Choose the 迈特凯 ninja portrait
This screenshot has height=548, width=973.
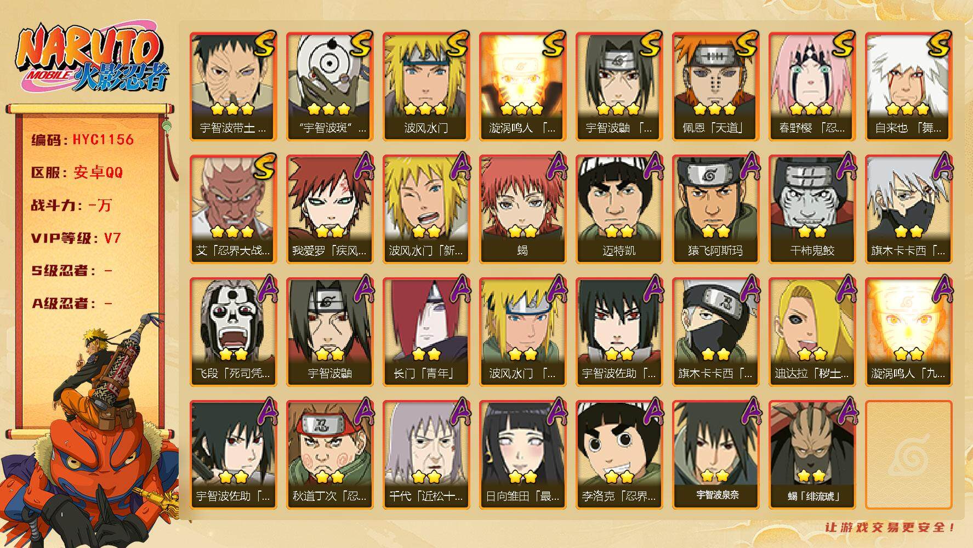coord(619,209)
